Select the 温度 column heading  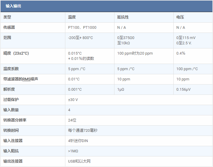coord(72,17)
